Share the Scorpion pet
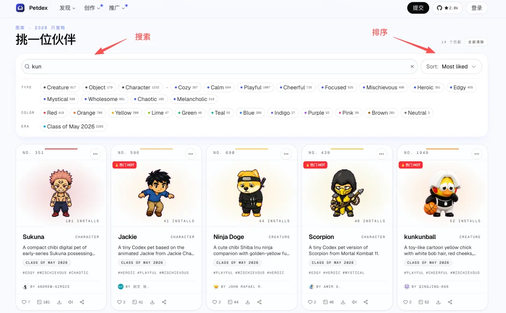The image size is (506, 313). pyautogui.click(x=365, y=302)
